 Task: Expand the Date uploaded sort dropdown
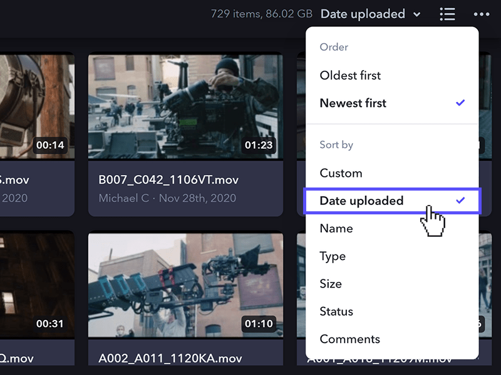click(371, 14)
